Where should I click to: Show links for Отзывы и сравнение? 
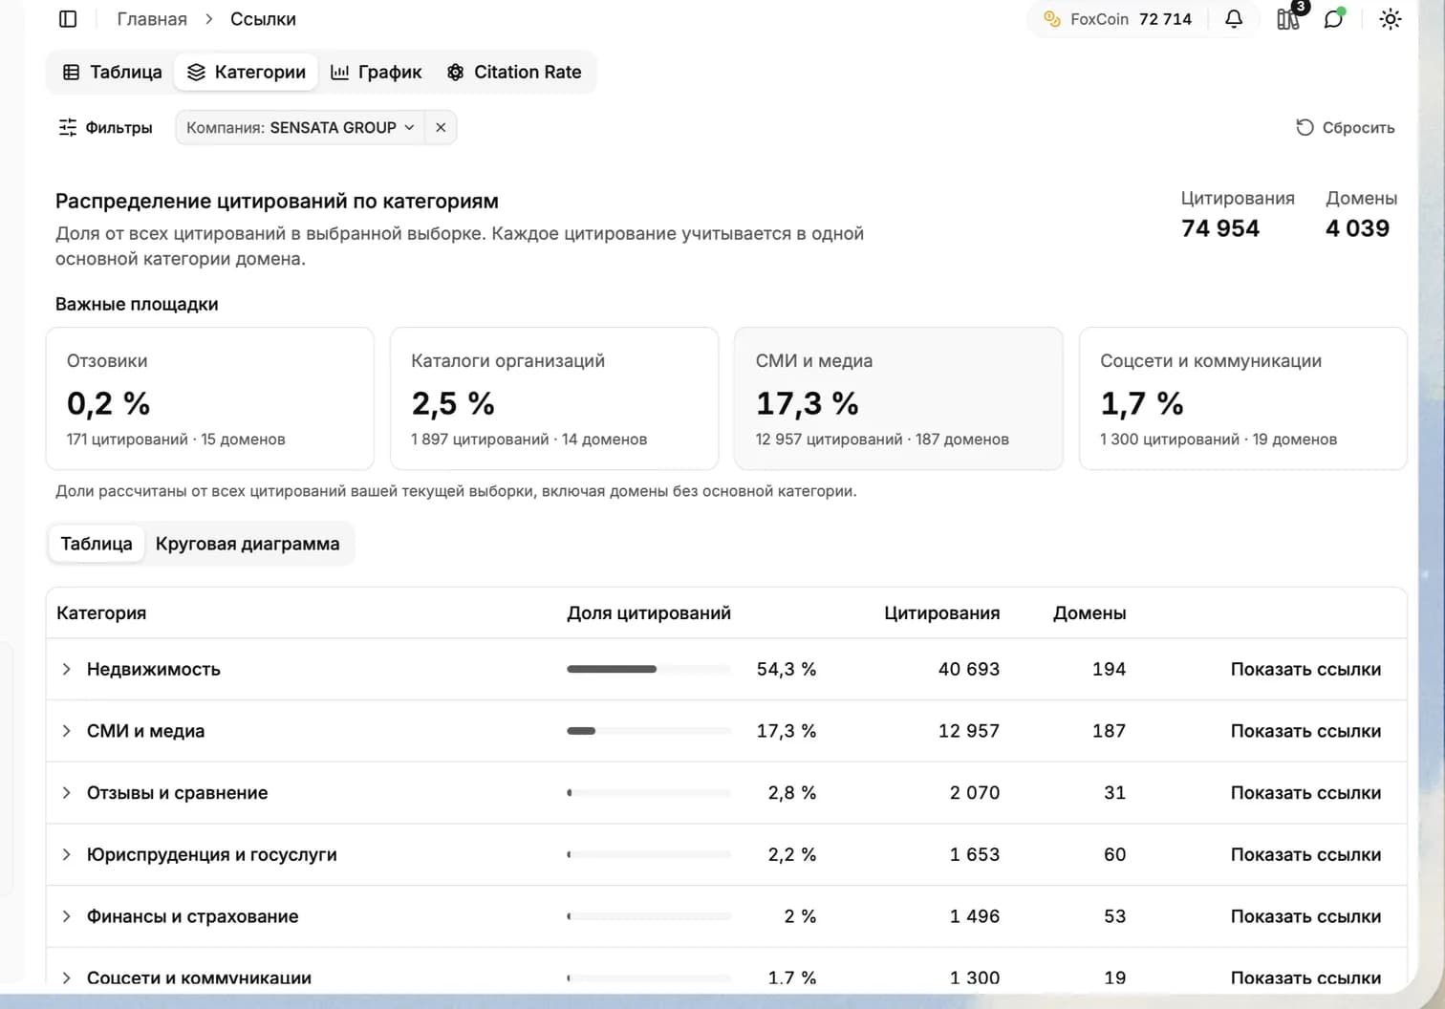(1305, 793)
